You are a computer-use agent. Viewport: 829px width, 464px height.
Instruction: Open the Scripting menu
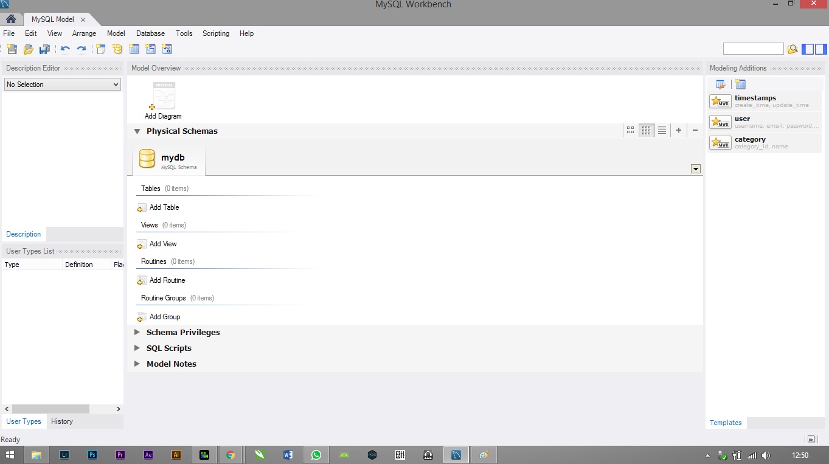coord(216,33)
